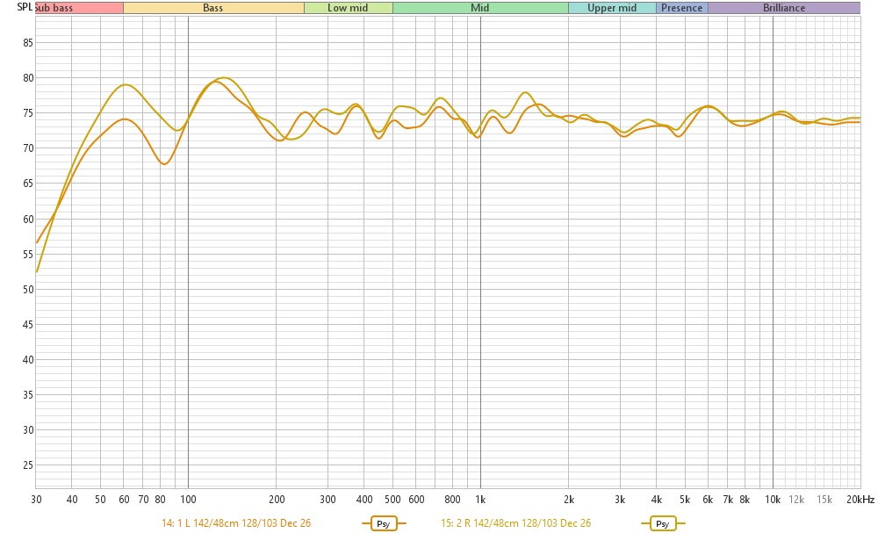Viewport: 878px width, 533px height.
Task: Click the 25 dB value on SPL axis
Action: tap(28, 465)
